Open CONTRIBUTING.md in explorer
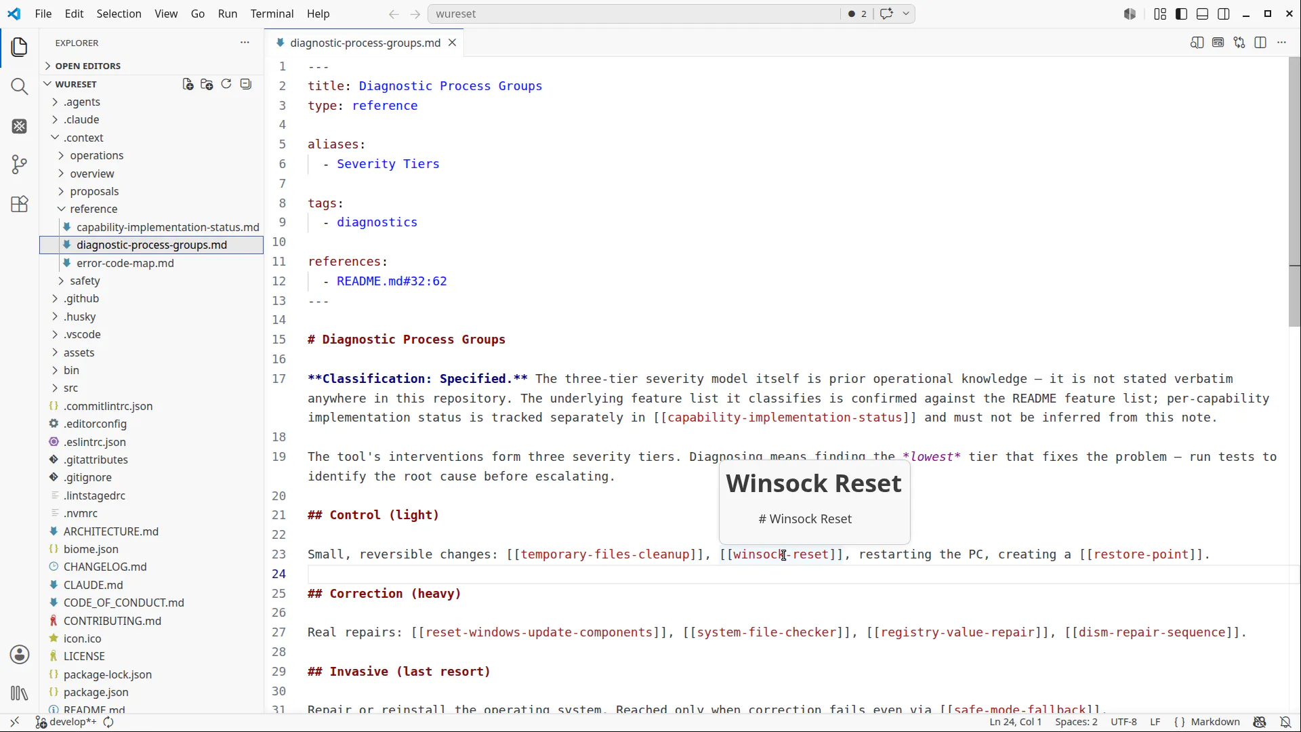1301x732 pixels. [112, 621]
